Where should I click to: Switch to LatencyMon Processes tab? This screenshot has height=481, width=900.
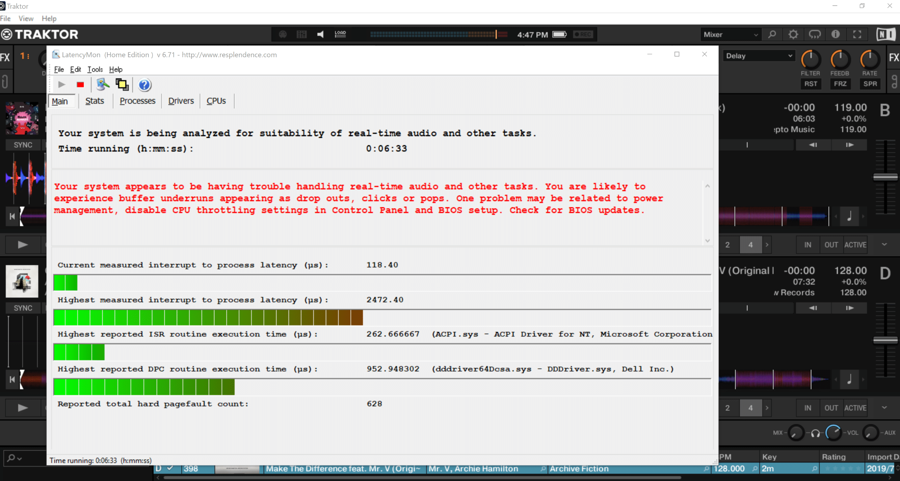pyautogui.click(x=137, y=101)
